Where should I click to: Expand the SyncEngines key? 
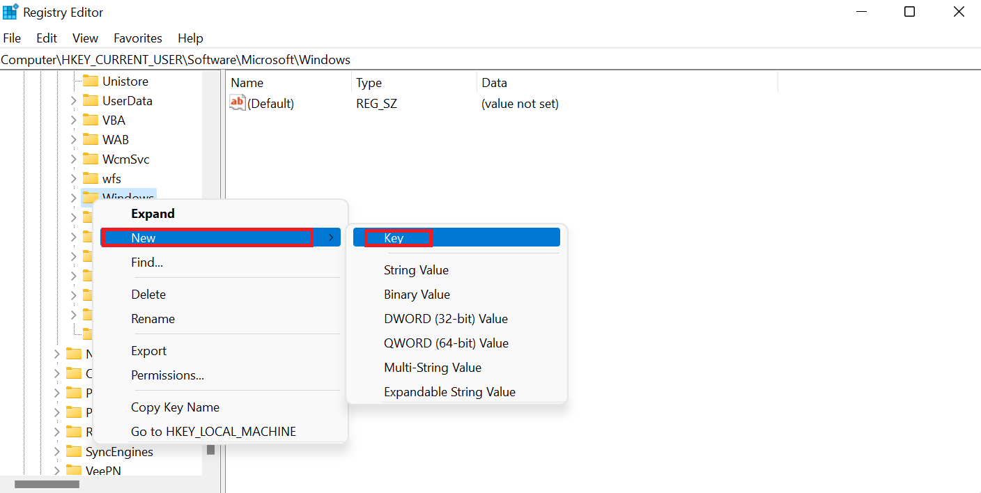pyautogui.click(x=57, y=451)
